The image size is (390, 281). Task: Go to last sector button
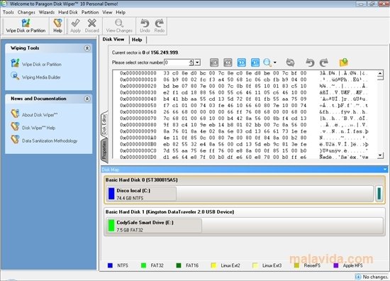pos(255,62)
